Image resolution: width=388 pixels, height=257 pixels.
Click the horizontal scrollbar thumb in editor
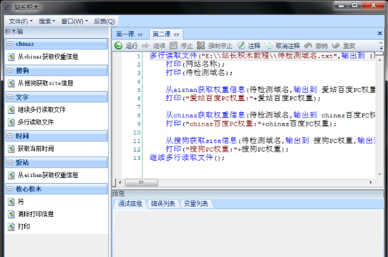141,183
